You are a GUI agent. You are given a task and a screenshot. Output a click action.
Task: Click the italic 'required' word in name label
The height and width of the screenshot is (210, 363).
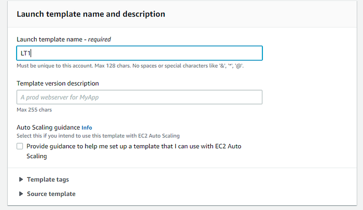point(99,39)
